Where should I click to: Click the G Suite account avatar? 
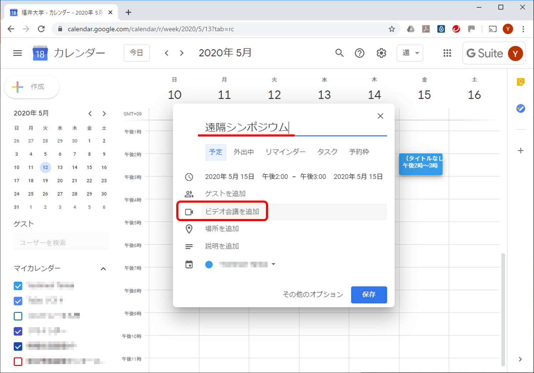(515, 53)
